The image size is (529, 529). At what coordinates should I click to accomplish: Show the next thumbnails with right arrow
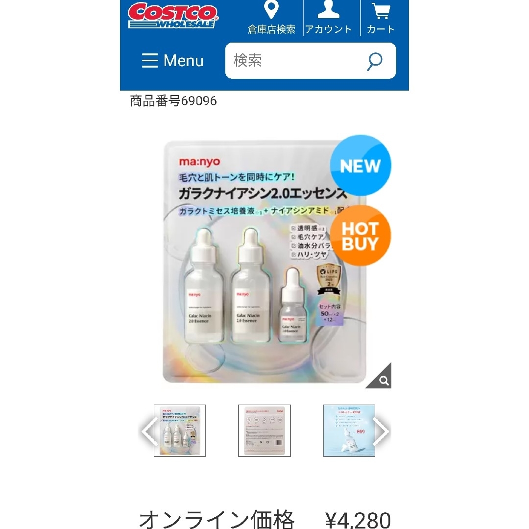point(382,432)
